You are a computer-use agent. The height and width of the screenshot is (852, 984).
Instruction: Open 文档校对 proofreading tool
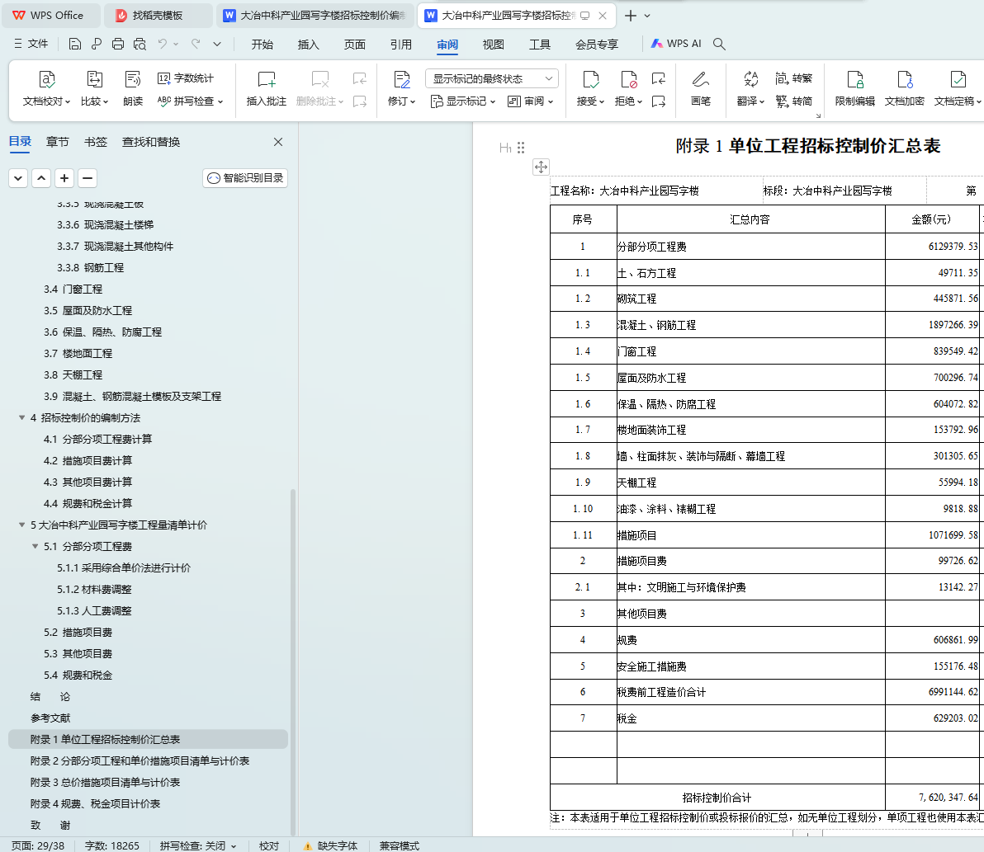(x=46, y=88)
